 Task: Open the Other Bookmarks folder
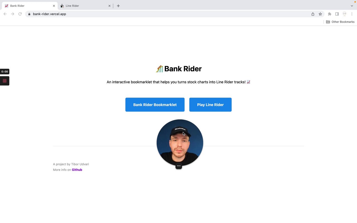click(340, 22)
